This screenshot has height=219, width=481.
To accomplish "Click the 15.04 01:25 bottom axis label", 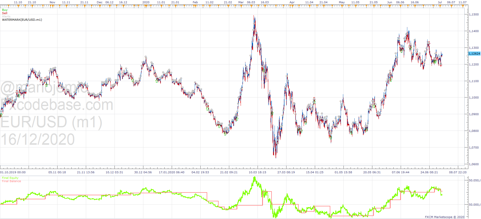I will click(x=315, y=172).
